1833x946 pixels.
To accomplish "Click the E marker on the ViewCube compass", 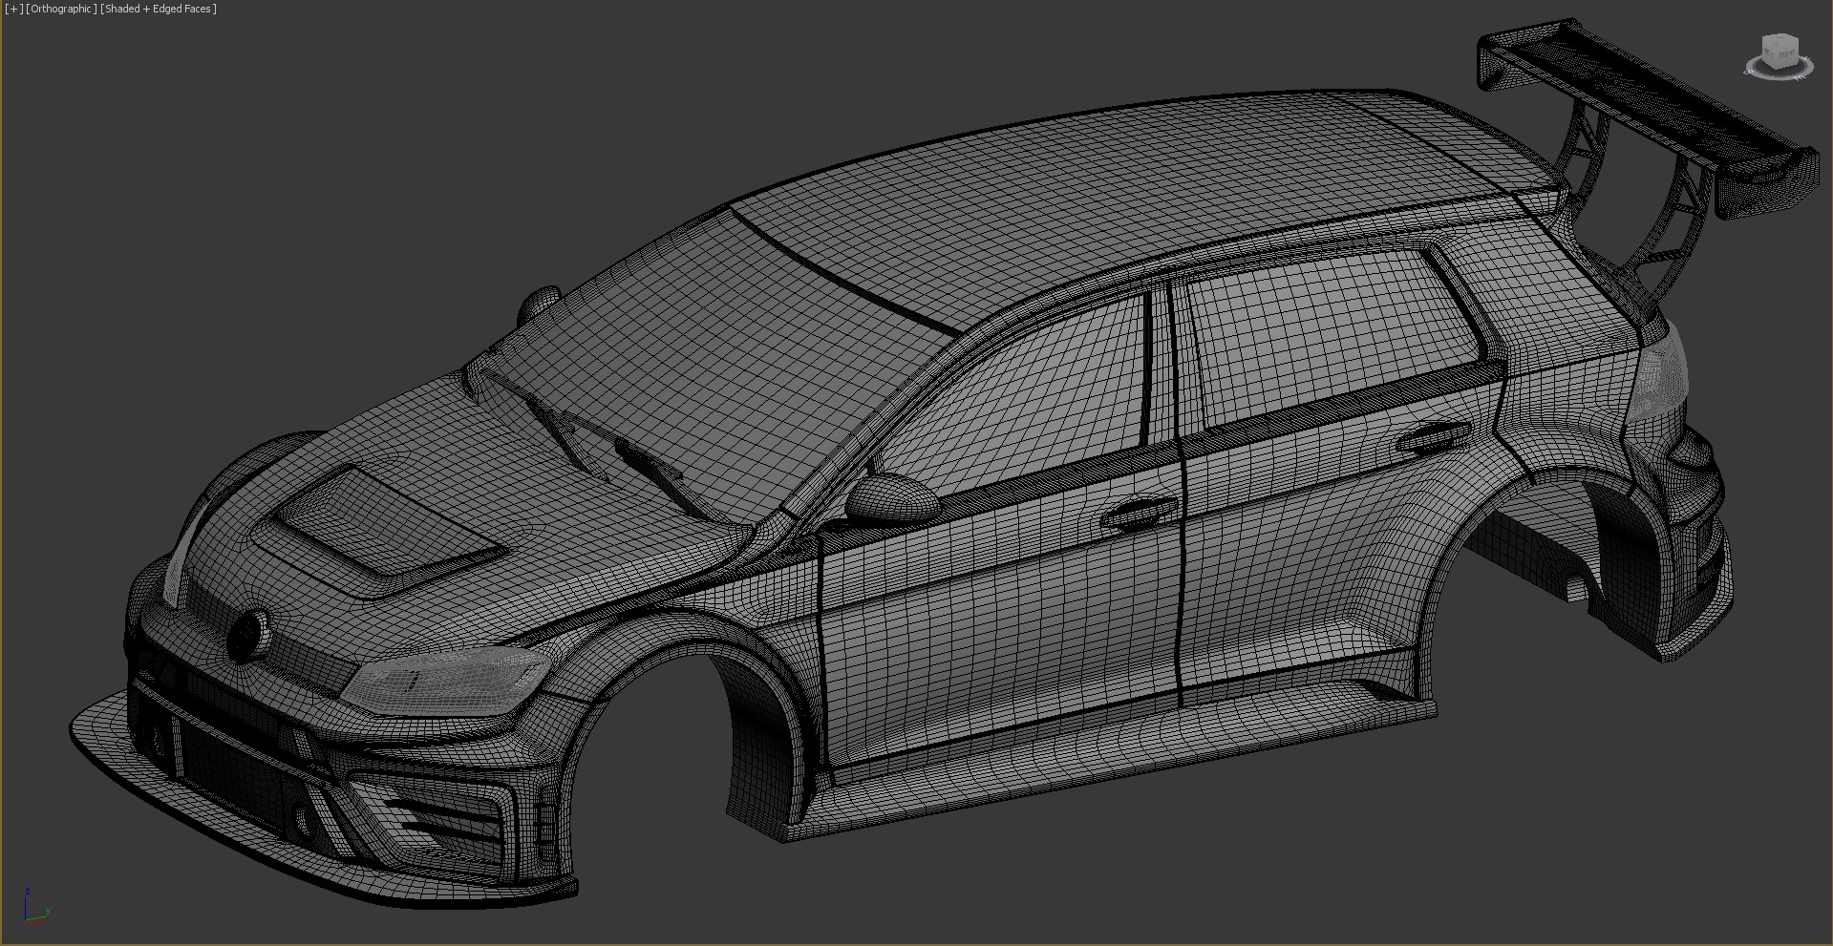I will pos(1800,78).
